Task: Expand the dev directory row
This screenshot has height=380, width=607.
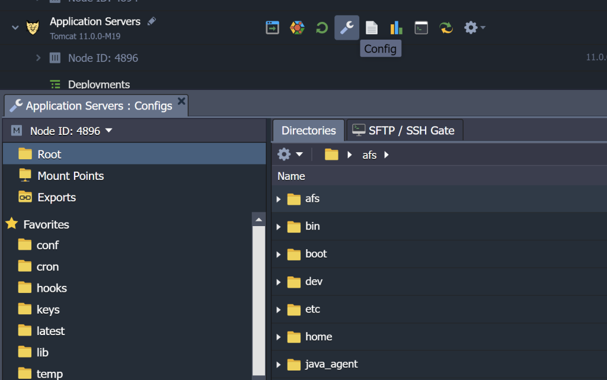Action: pos(279,282)
